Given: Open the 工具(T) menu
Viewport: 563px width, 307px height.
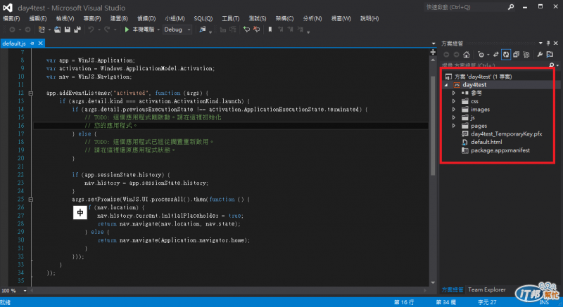Looking at the screenshot, I should tap(231, 19).
